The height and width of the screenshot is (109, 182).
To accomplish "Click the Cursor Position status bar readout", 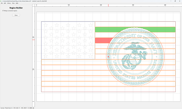I will pos(17,108).
